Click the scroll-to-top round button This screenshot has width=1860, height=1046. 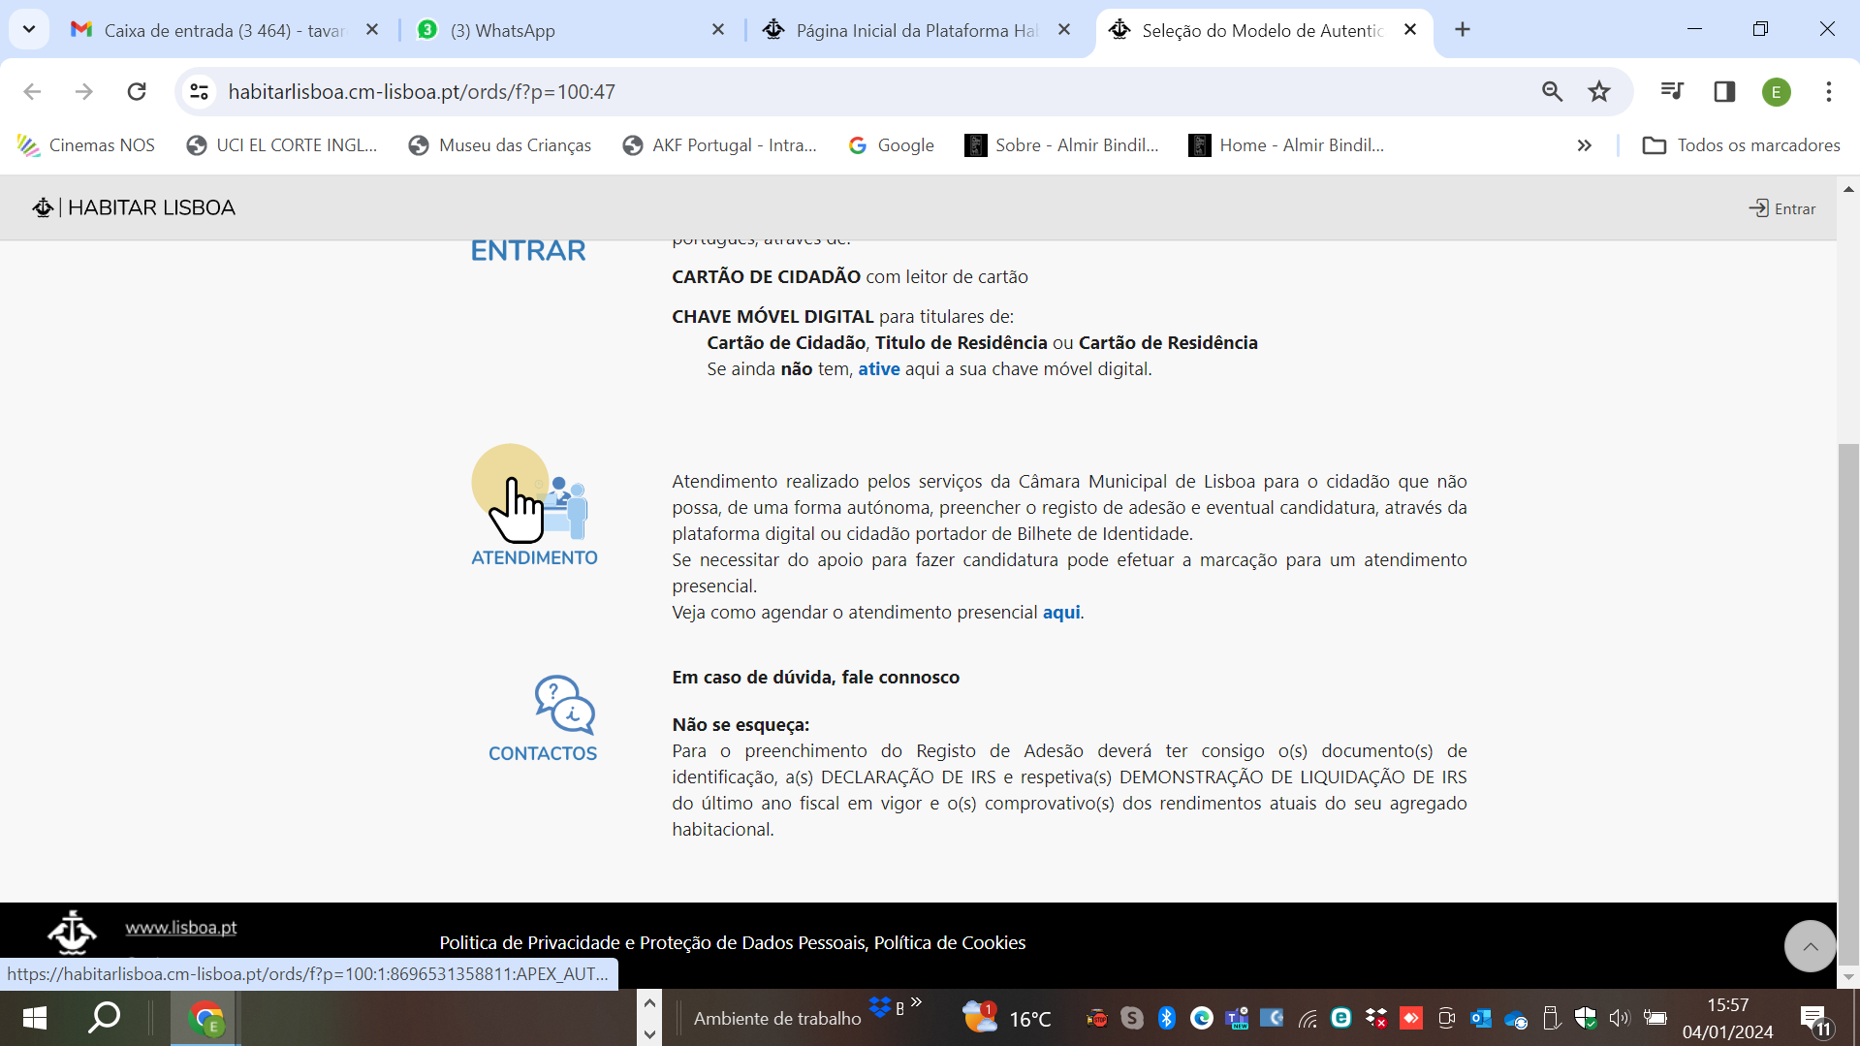point(1810,946)
